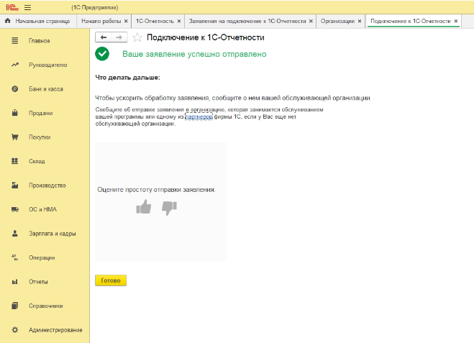This screenshot has height=343, width=474.
Task: Open Руководителю section label
Action: coord(47,65)
